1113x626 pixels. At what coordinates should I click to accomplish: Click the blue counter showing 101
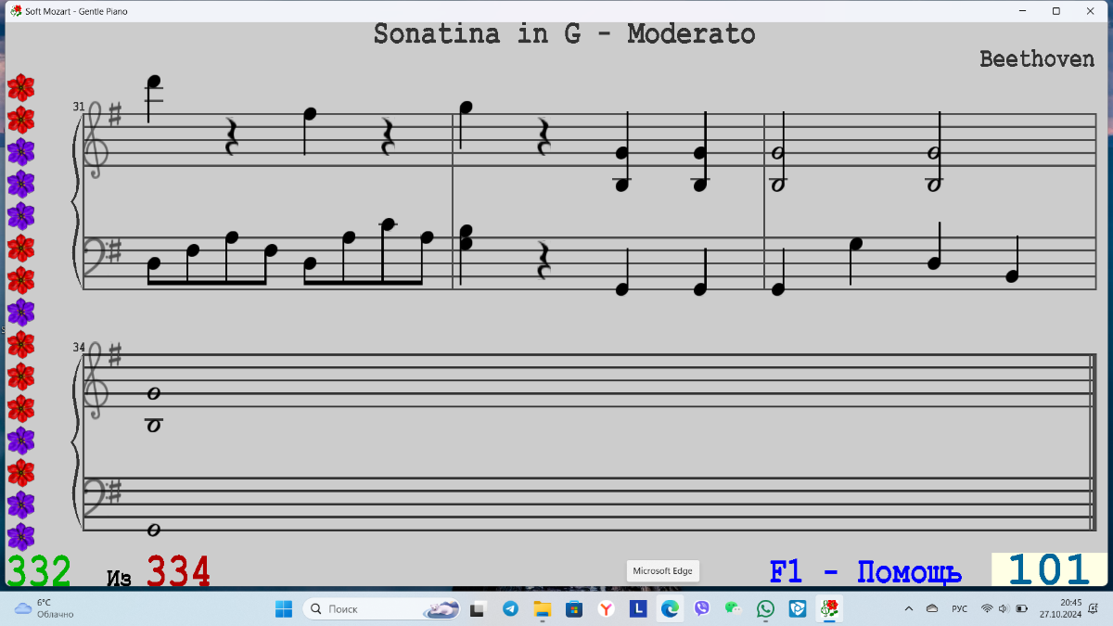tap(1049, 569)
